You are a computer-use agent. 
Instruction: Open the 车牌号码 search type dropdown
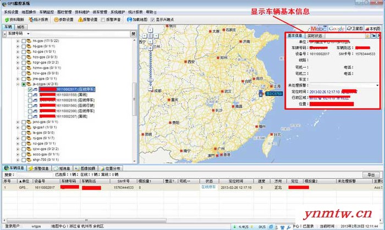28,33
